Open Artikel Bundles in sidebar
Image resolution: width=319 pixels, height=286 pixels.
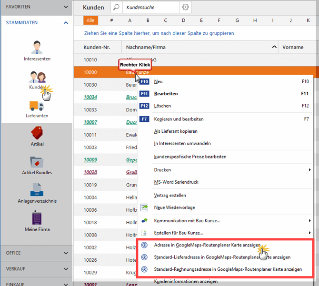click(x=37, y=162)
